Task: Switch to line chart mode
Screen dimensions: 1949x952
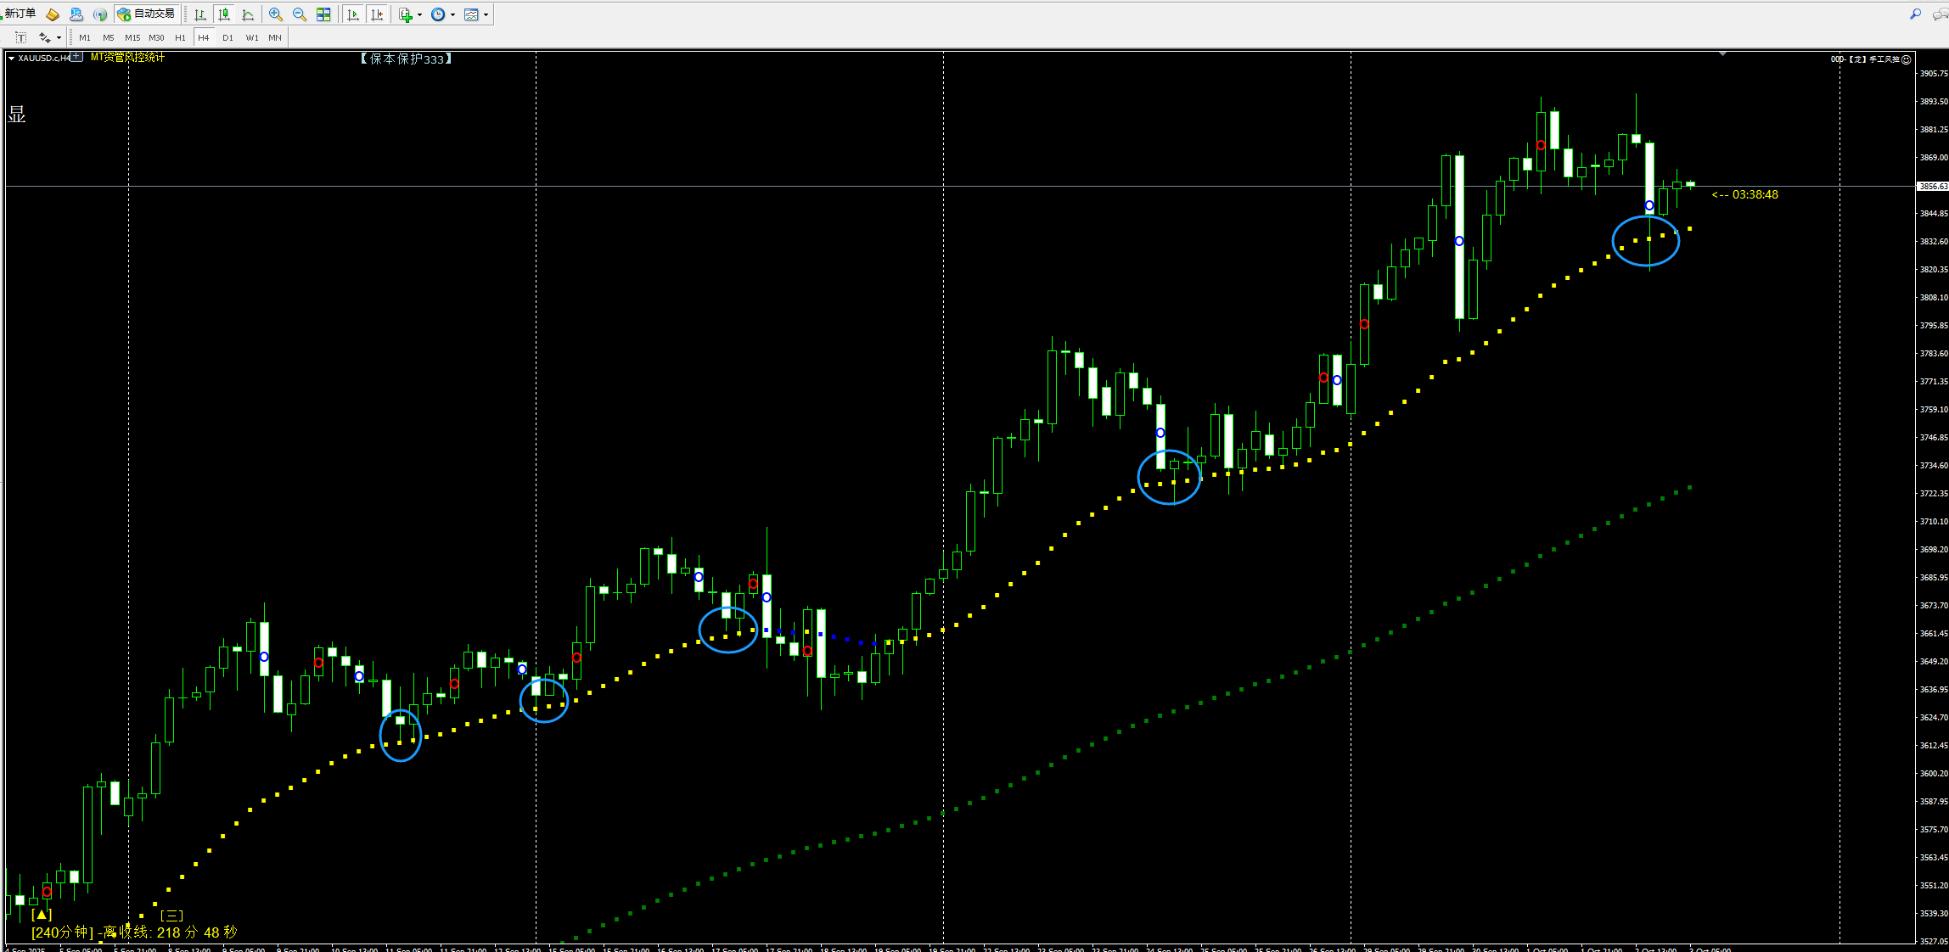Action: pos(248,14)
